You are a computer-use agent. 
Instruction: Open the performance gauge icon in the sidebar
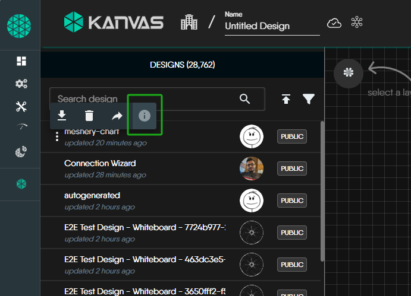click(x=21, y=127)
